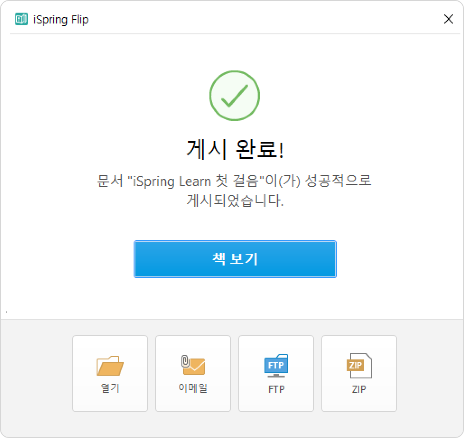Click the 게시되었습니다 message line
The width and height of the screenshot is (464, 438).
point(235,200)
